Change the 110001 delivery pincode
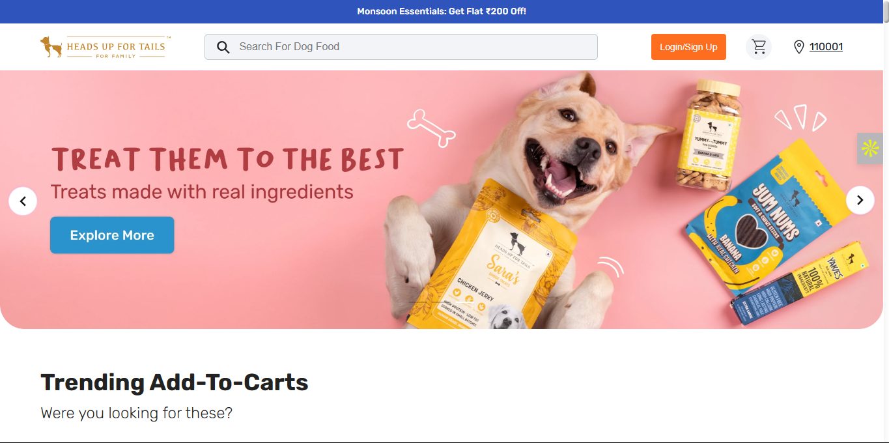889x443 pixels. [x=826, y=47]
